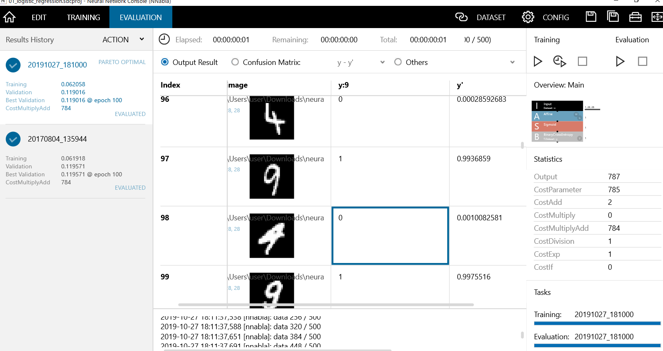Click the y' column header
The width and height of the screenshot is (663, 351).
coord(460,85)
